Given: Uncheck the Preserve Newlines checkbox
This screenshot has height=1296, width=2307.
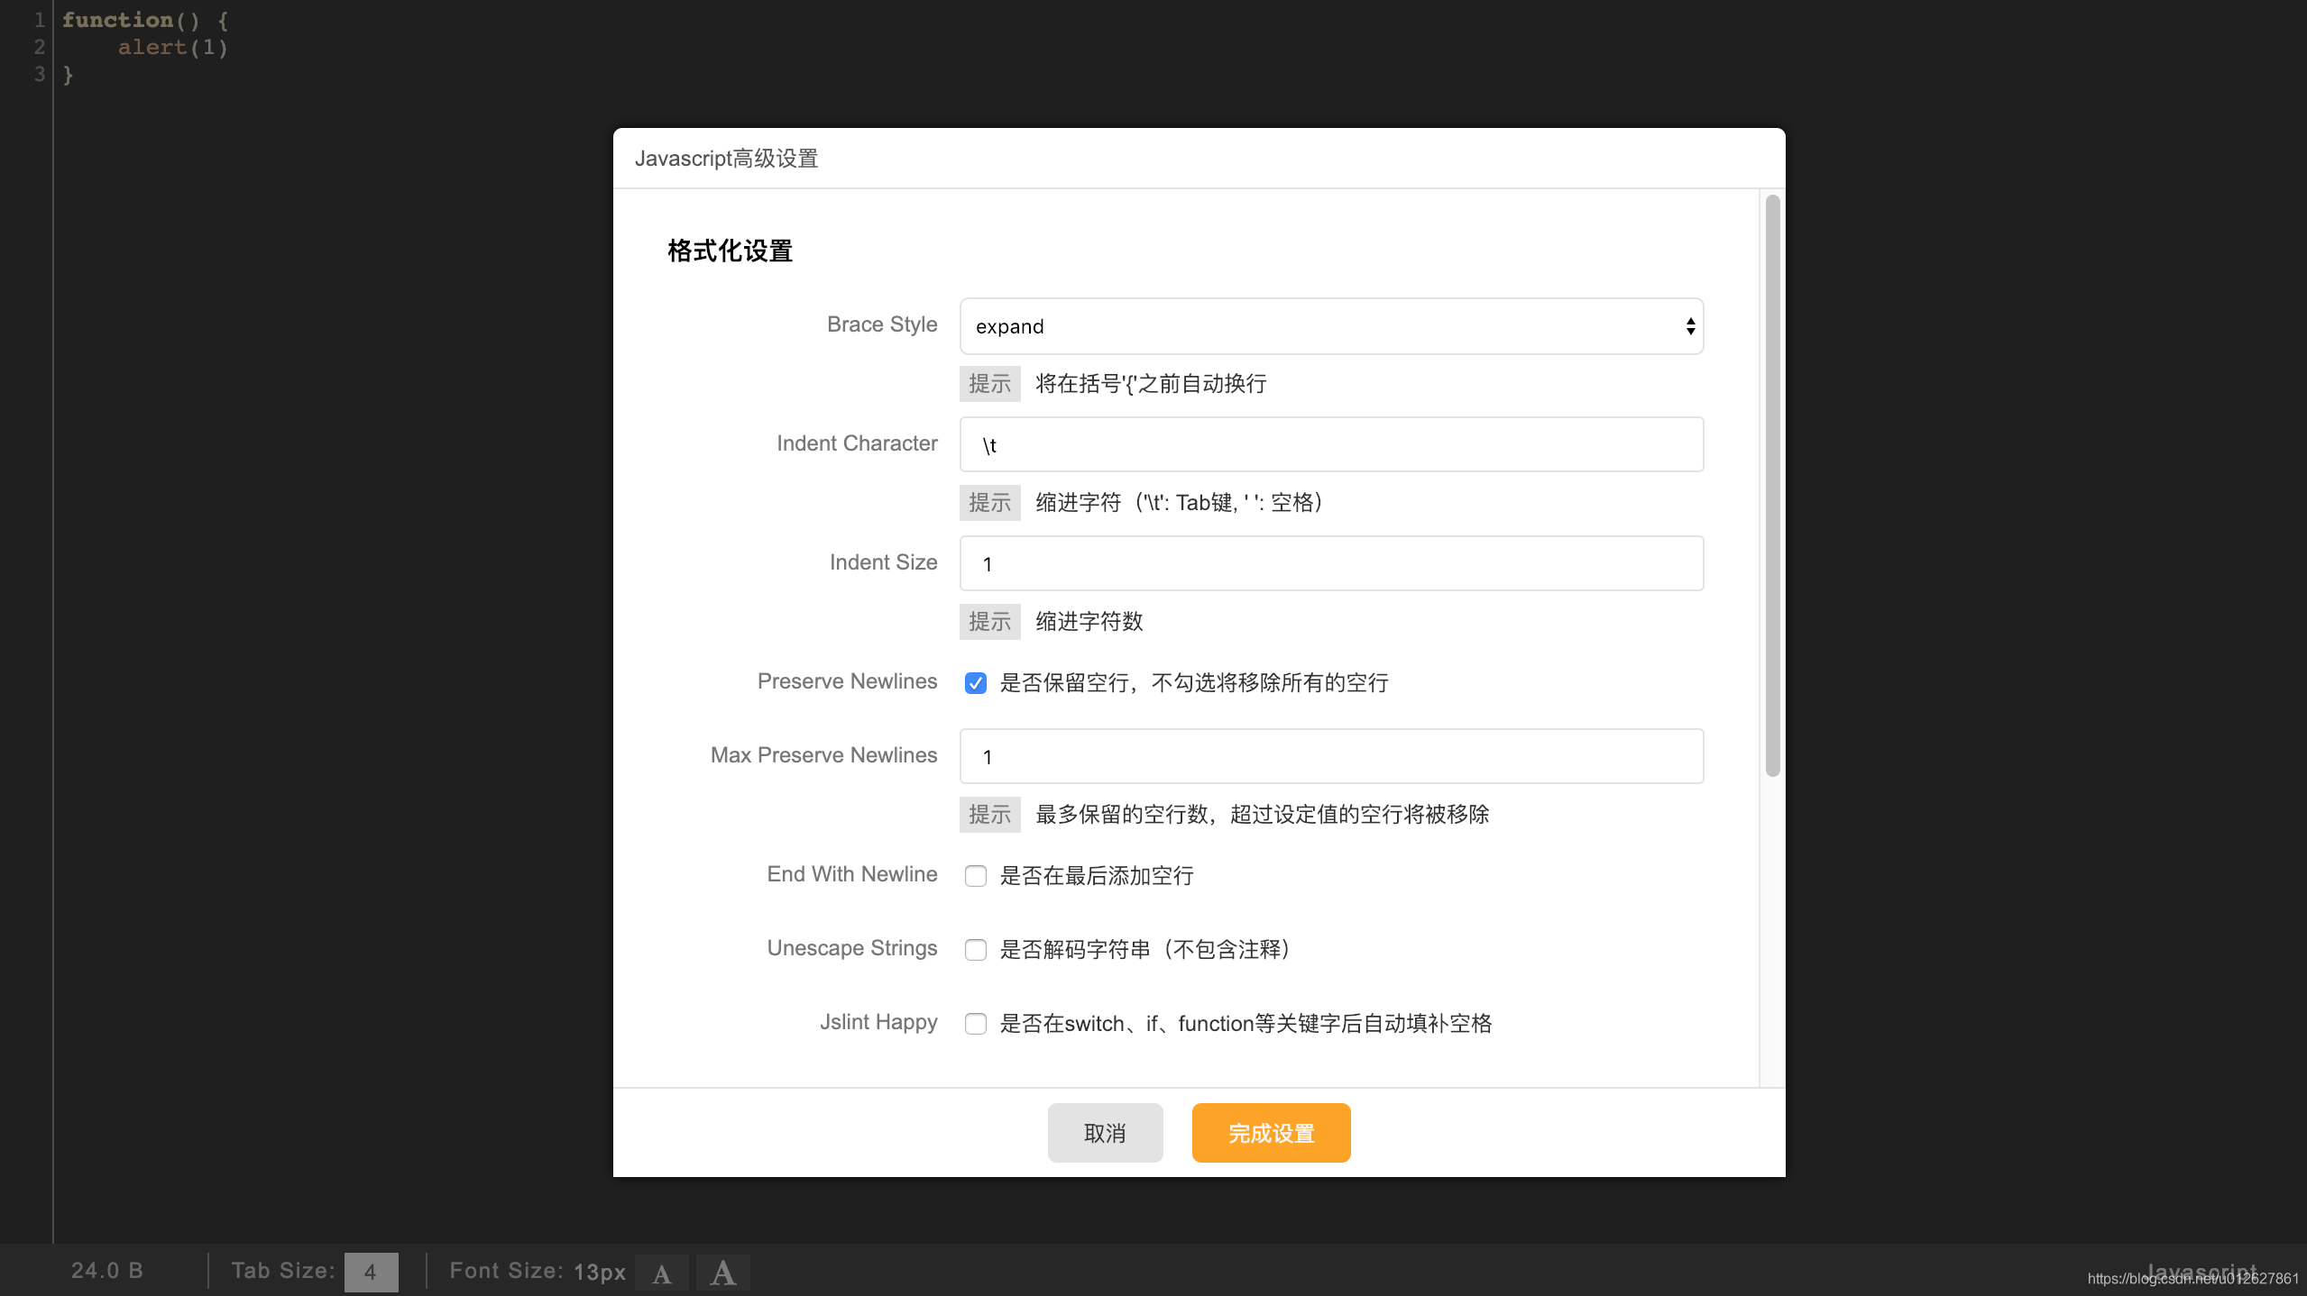Looking at the screenshot, I should (x=975, y=683).
